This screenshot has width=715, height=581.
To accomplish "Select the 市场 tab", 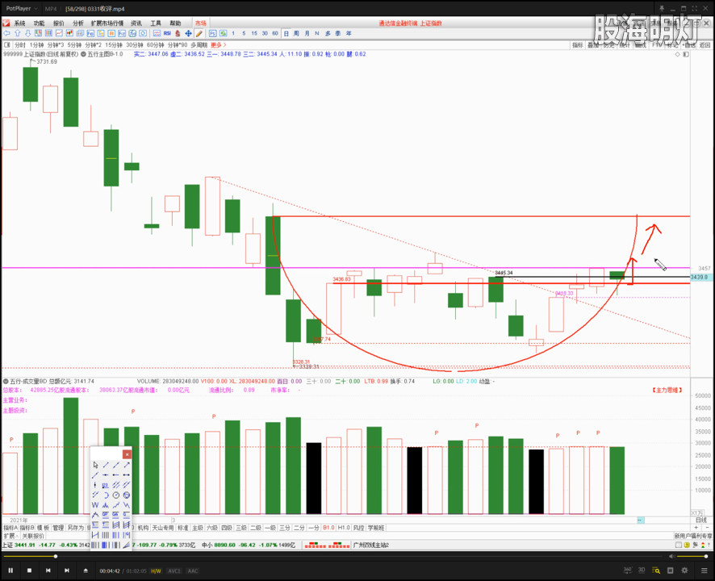I will (201, 23).
